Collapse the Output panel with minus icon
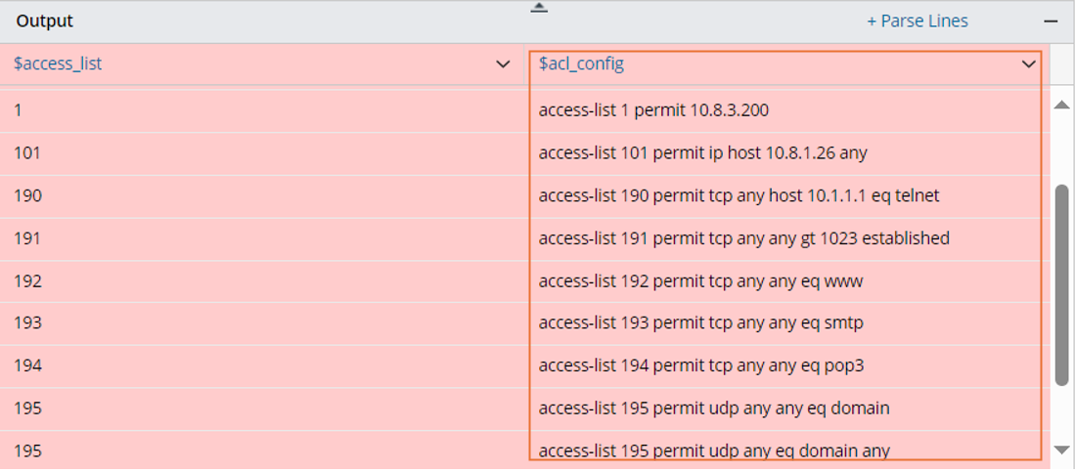This screenshot has width=1075, height=473. coord(1052,21)
